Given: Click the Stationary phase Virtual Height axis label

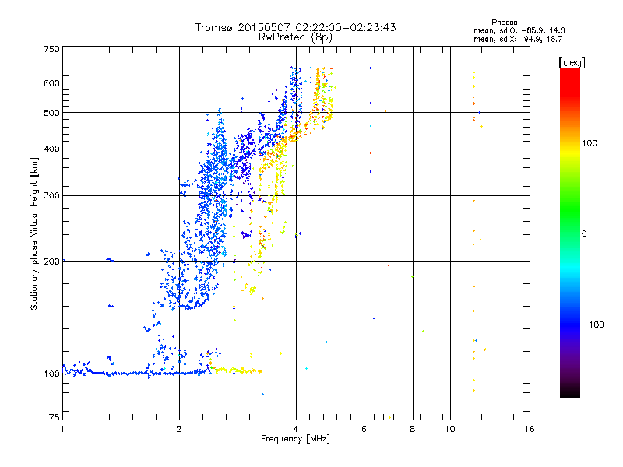Looking at the screenshot, I should pyautogui.click(x=34, y=233).
